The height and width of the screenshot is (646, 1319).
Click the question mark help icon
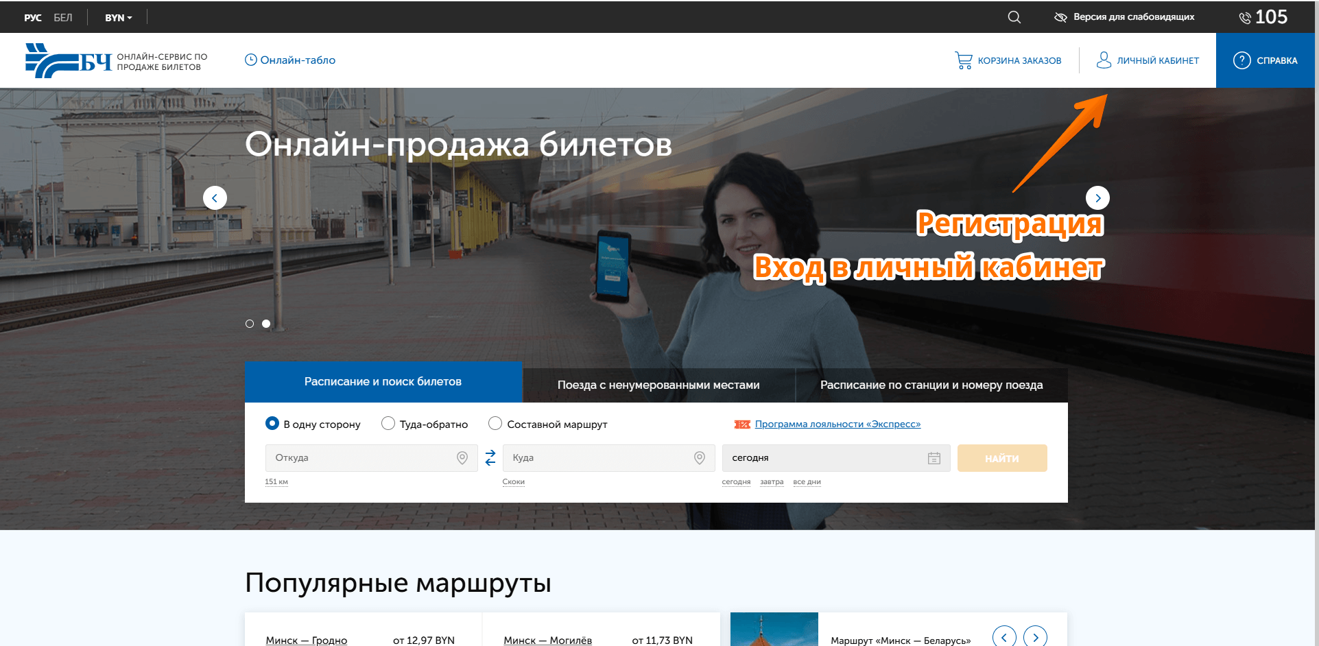pyautogui.click(x=1241, y=60)
